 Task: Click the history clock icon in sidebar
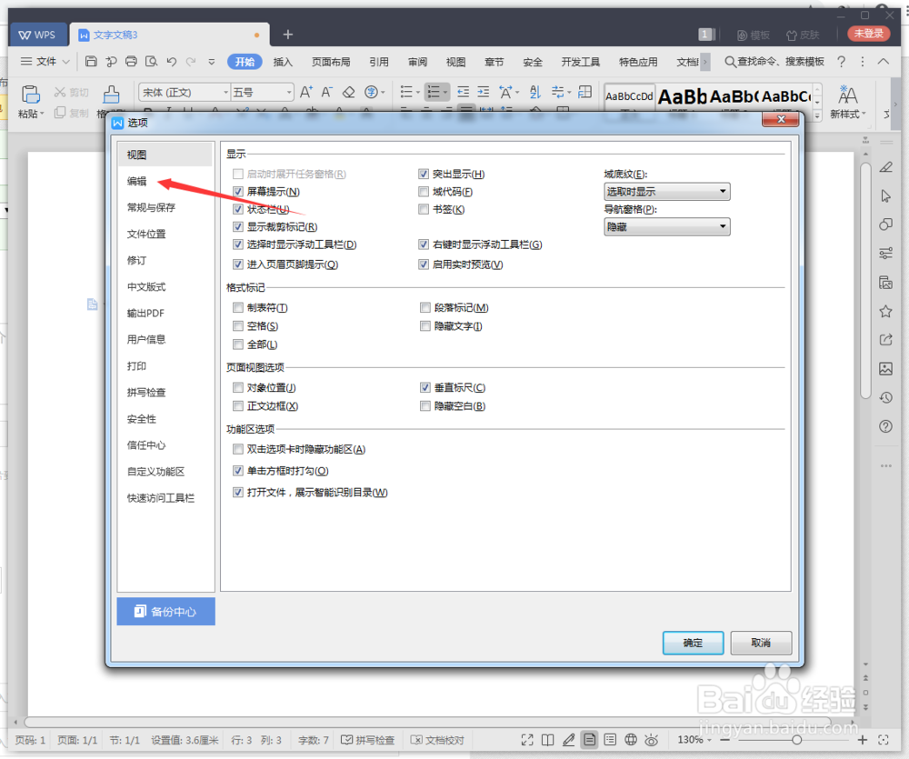[x=885, y=398]
